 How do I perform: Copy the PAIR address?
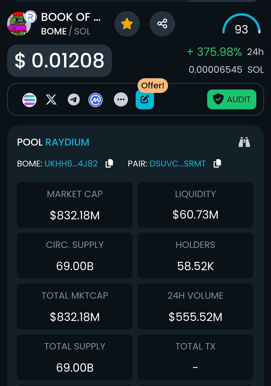click(x=217, y=163)
